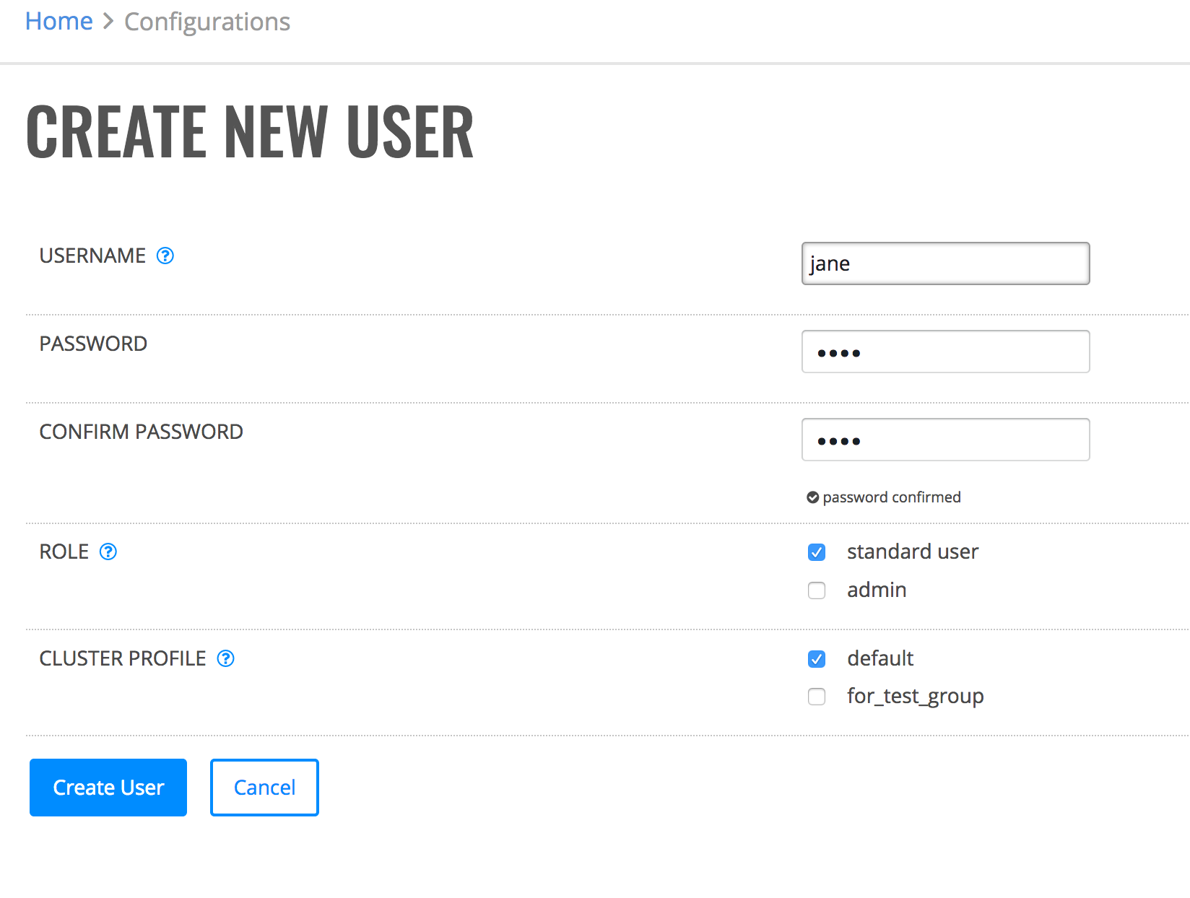Click the 'ROLE' field label
Image resolution: width=1190 pixels, height=898 pixels.
[x=64, y=552]
